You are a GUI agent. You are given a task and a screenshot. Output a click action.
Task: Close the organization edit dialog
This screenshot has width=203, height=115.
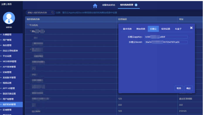point(191,28)
